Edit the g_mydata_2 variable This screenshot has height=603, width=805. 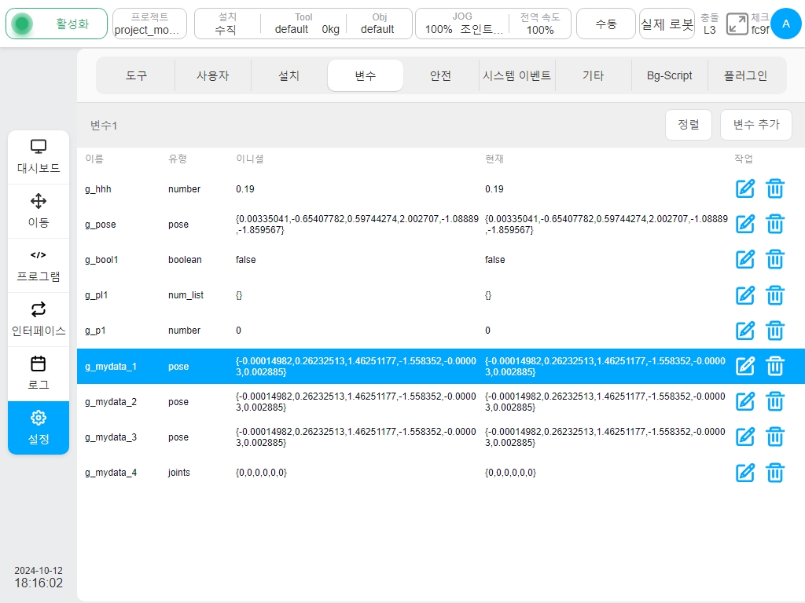(x=745, y=401)
